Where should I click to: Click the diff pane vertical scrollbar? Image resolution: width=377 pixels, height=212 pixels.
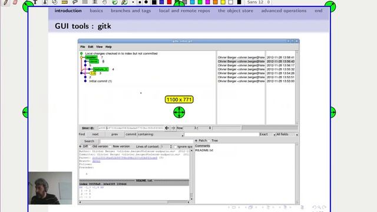[x=191, y=175]
